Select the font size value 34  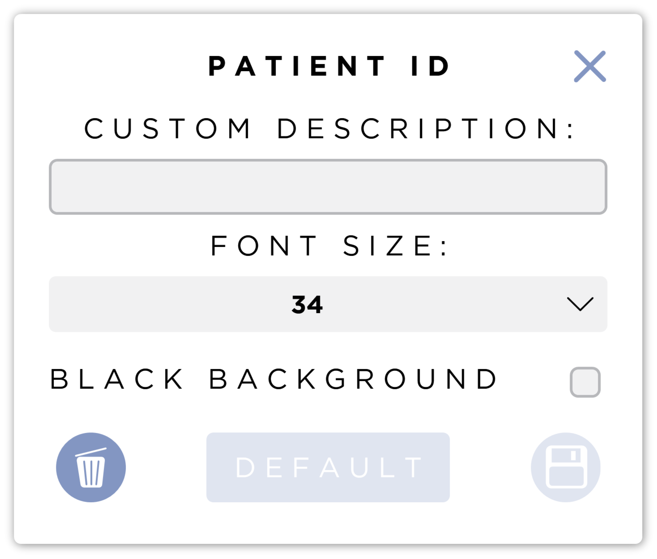(307, 305)
